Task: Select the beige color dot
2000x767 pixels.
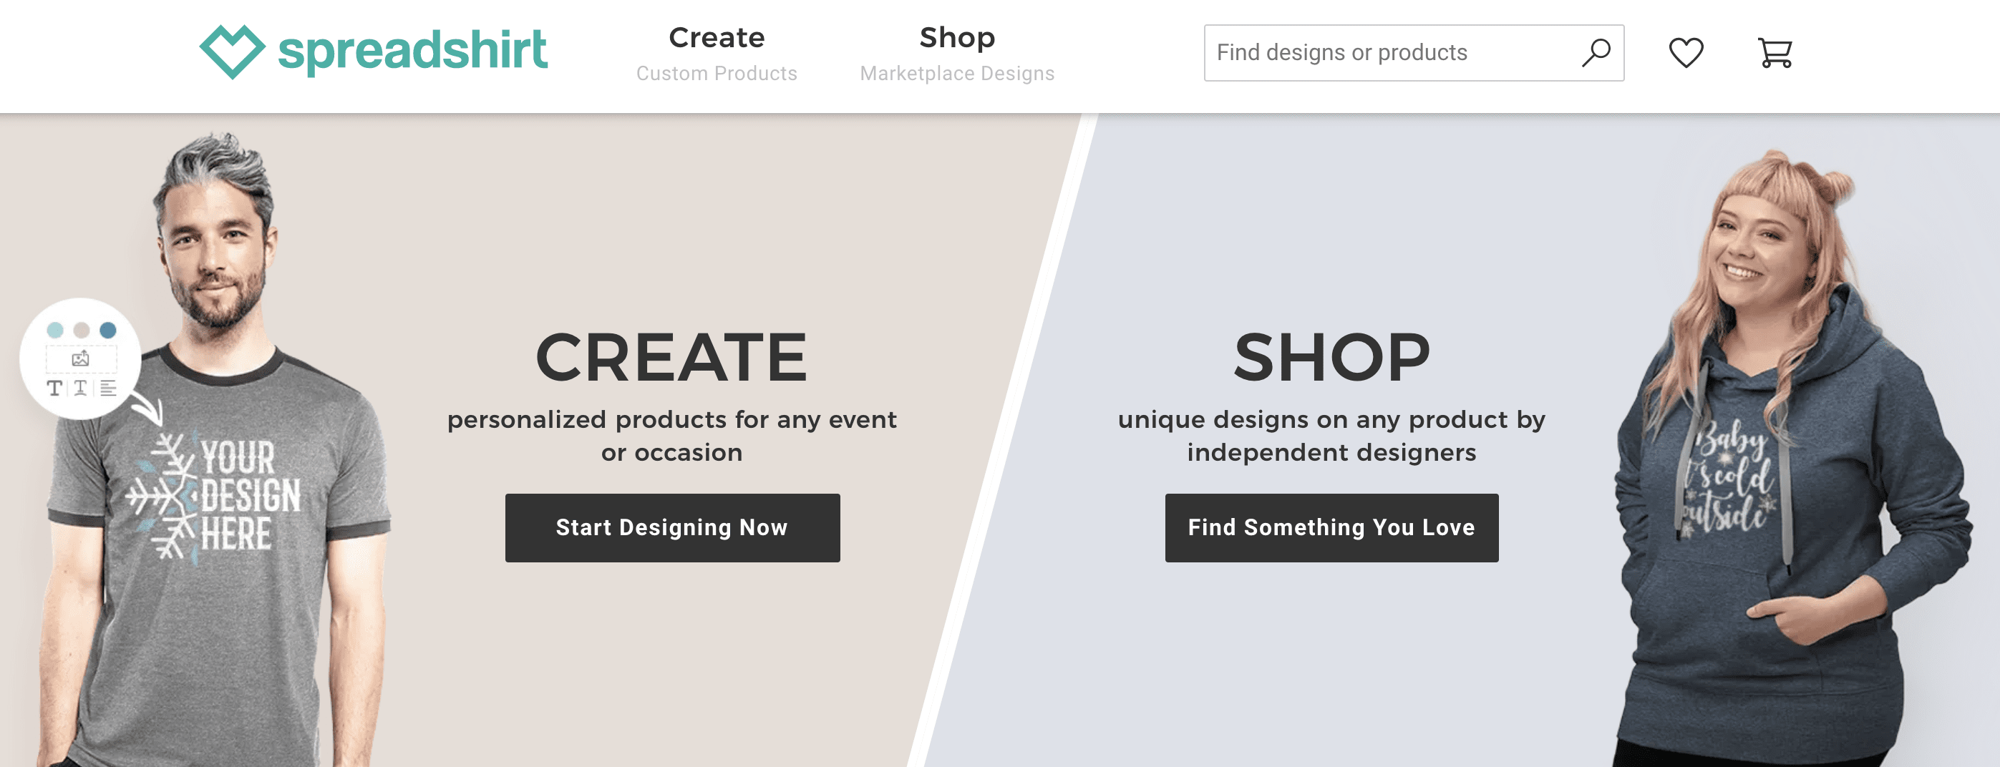Action: coord(82,330)
